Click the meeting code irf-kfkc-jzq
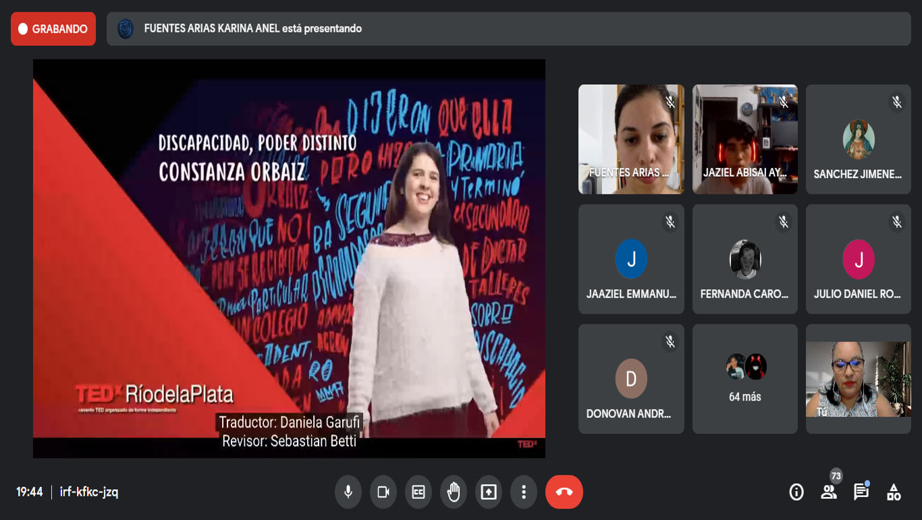 click(x=89, y=492)
